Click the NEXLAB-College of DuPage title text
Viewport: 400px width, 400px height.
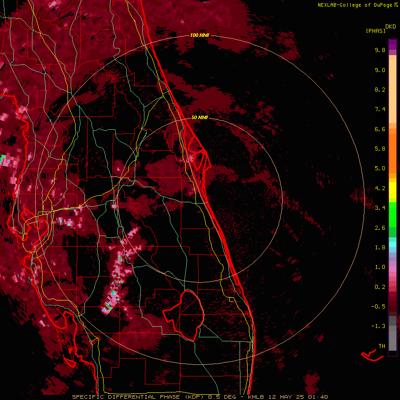(x=355, y=5)
